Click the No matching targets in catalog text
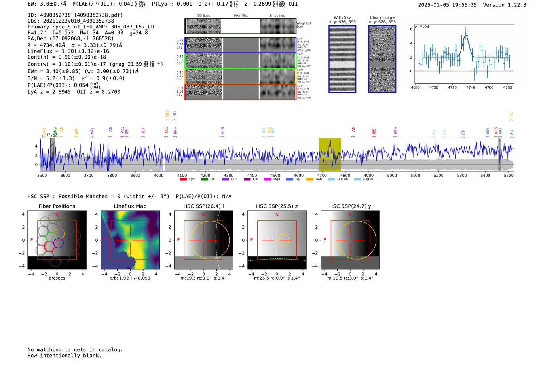This screenshot has height=377, width=554. tap(75, 350)
